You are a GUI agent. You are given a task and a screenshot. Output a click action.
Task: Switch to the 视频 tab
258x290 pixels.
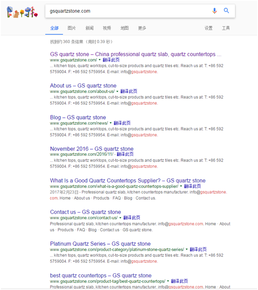tap(107, 28)
